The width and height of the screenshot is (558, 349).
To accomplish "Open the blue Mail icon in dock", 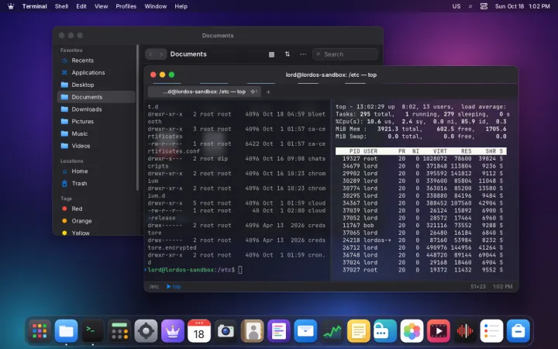I will (x=305, y=331).
